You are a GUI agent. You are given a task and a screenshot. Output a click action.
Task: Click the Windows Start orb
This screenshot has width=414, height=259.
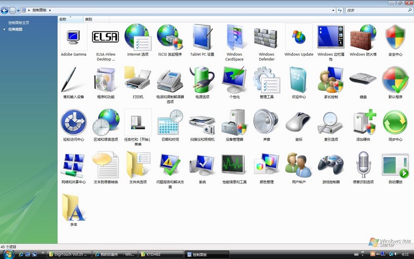click(9, 254)
